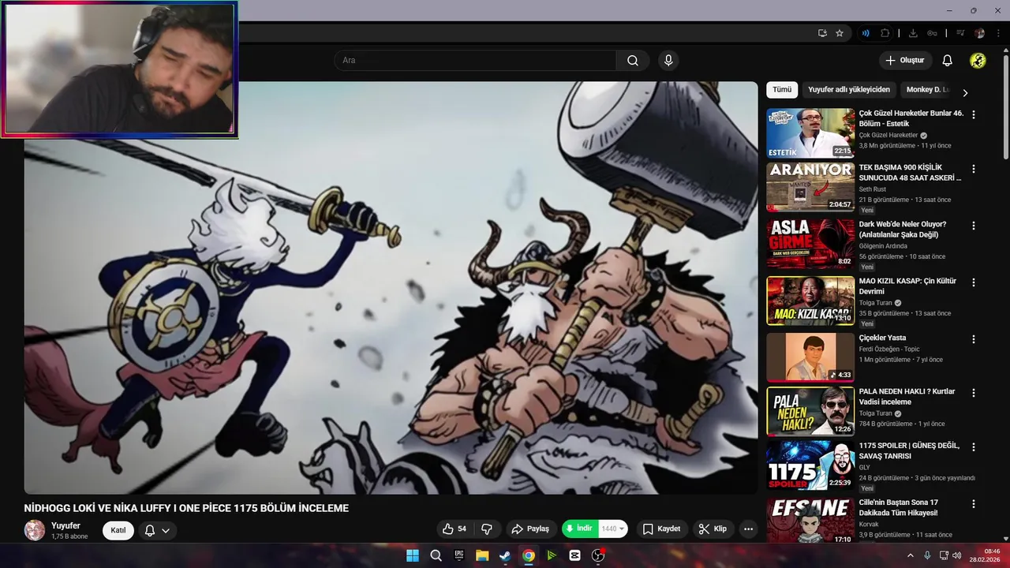Open MAO: KIZIL KASAP thumbnail
1010x568 pixels.
[x=810, y=301]
